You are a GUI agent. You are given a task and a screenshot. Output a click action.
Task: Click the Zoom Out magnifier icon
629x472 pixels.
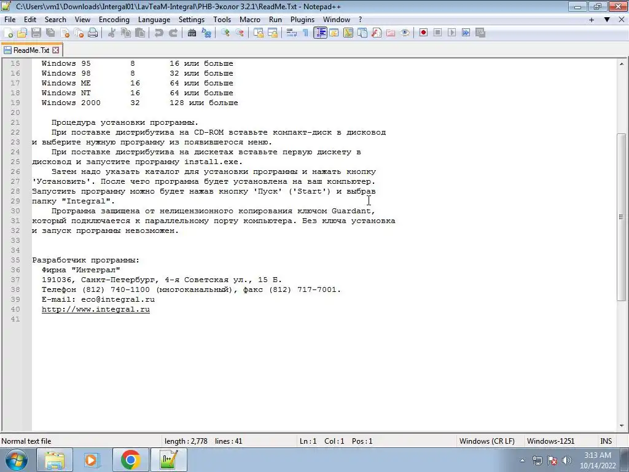240,33
